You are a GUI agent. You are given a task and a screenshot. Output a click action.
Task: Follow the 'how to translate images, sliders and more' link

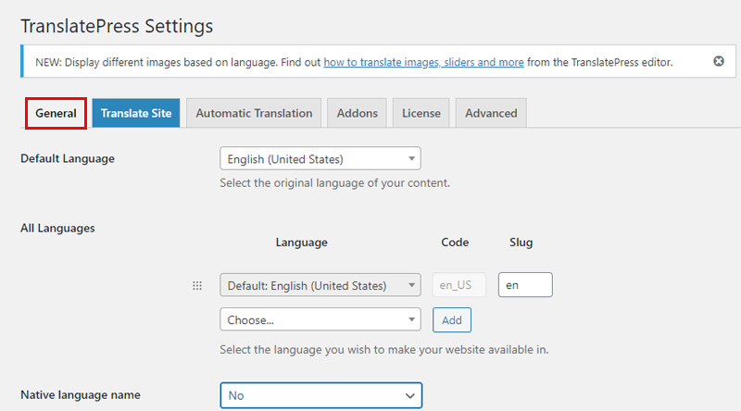[423, 62]
